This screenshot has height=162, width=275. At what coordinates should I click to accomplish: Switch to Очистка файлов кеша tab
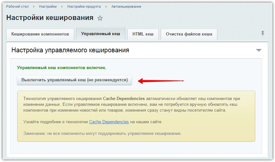pos(189,34)
